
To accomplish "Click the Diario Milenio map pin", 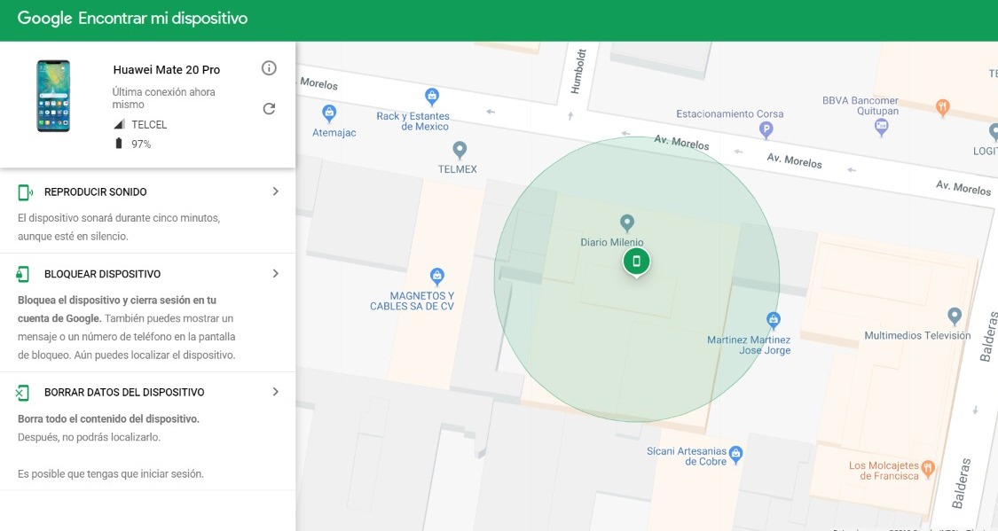I will 627,223.
